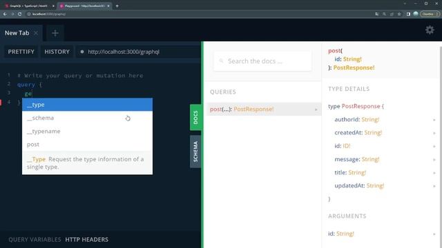Toggle the DOCS side tab
Viewport: 442px width, 248px height.
195,117
